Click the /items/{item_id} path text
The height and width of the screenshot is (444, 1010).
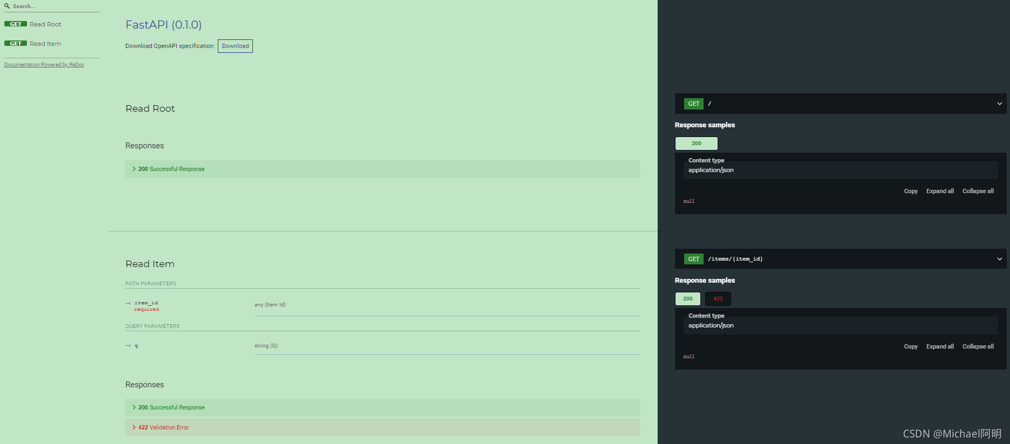click(x=735, y=259)
